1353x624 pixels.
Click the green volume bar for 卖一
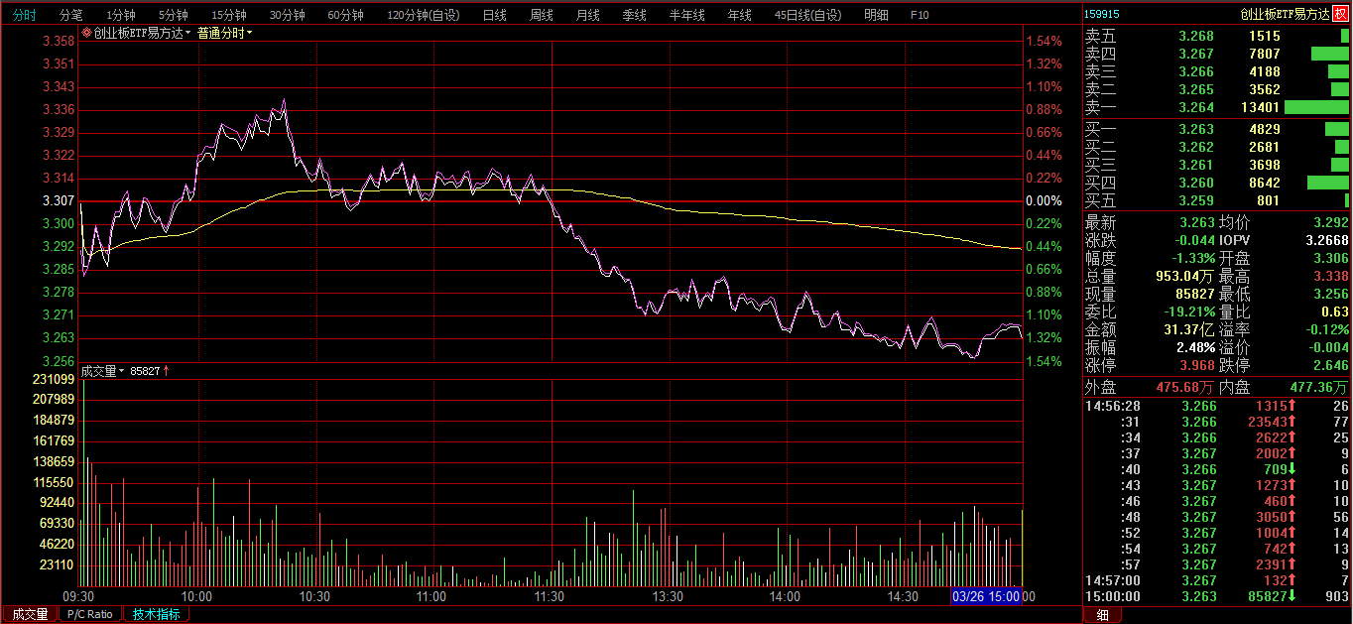click(1316, 107)
